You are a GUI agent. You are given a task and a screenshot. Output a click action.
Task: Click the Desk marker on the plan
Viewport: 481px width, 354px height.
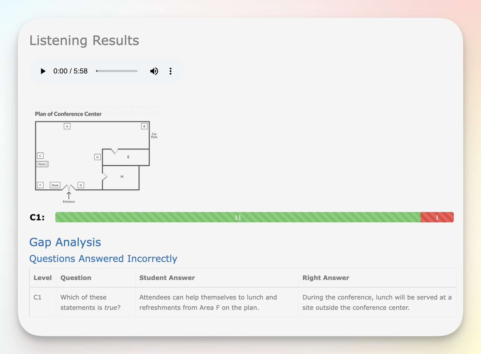click(55, 185)
